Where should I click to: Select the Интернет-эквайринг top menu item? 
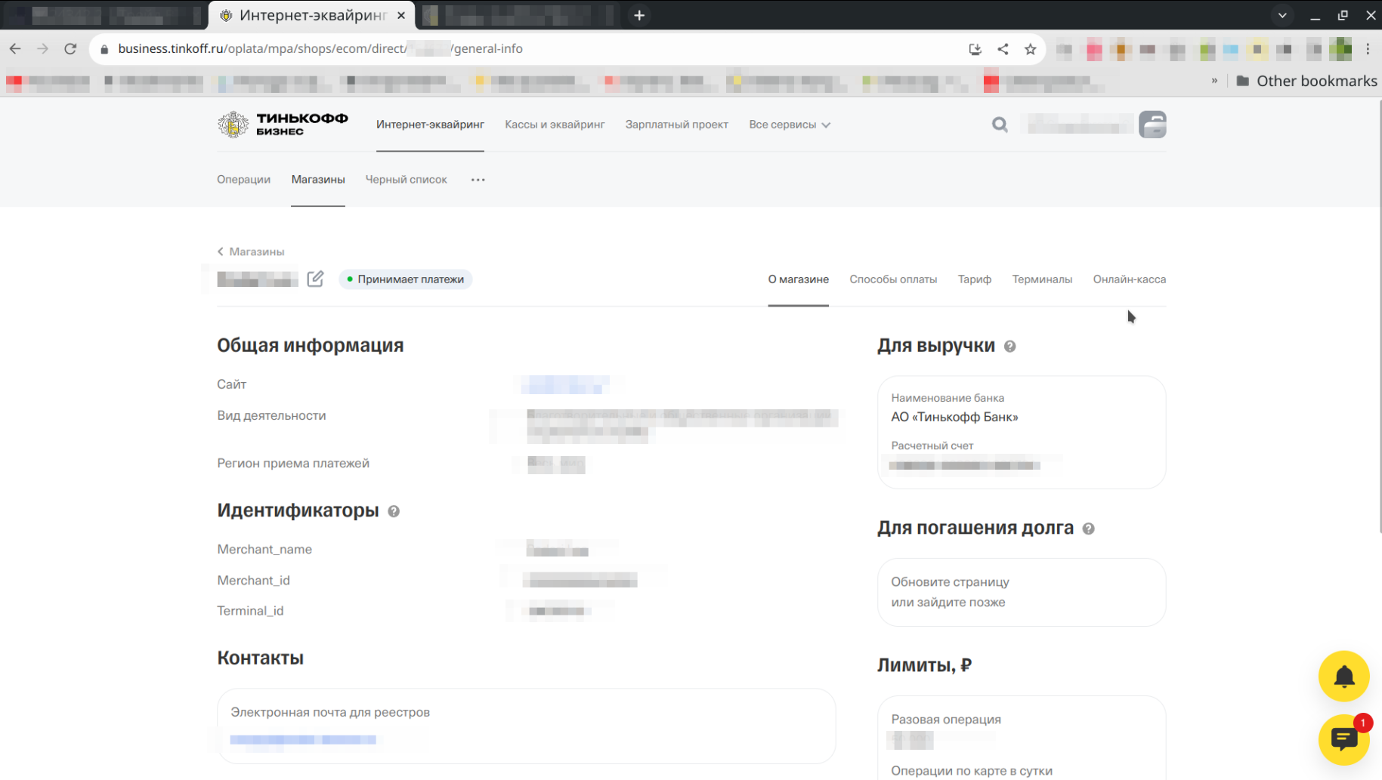tap(430, 125)
